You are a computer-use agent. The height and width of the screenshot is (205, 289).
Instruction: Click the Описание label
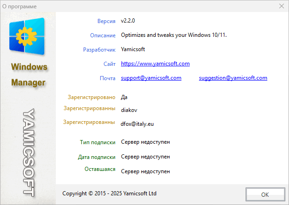102,35
